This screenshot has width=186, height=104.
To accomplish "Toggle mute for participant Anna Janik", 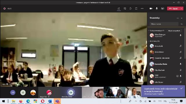I will point(180,46).
